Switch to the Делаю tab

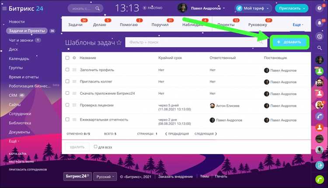(100, 24)
